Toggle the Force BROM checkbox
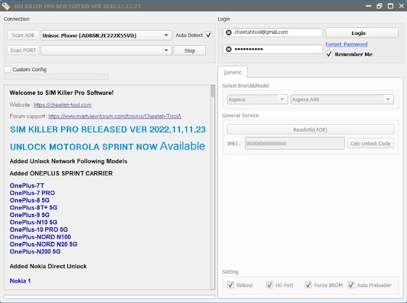The width and height of the screenshot is (407, 303). tap(308, 285)
